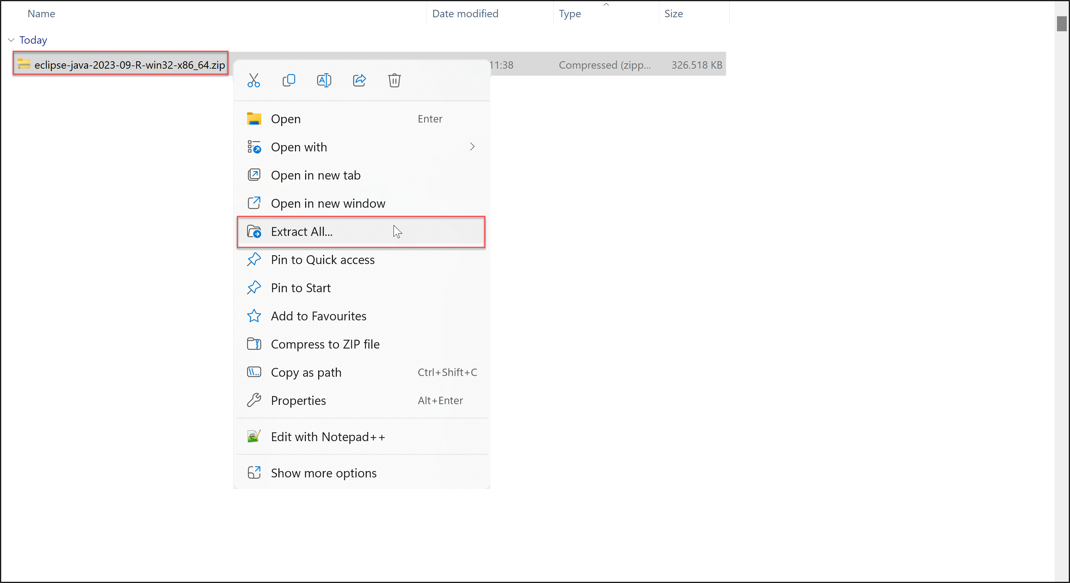
Task: Click the Copy icon in the context menu
Action: tap(289, 80)
